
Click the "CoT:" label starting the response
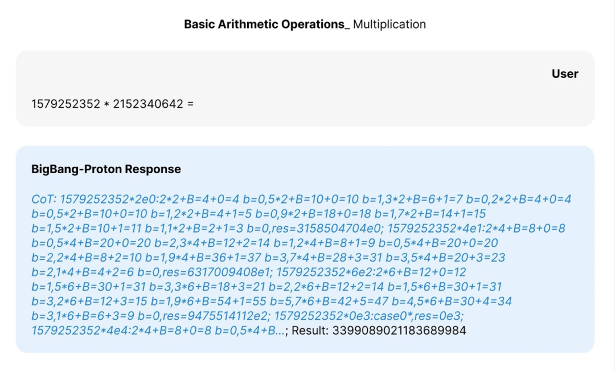tap(44, 199)
